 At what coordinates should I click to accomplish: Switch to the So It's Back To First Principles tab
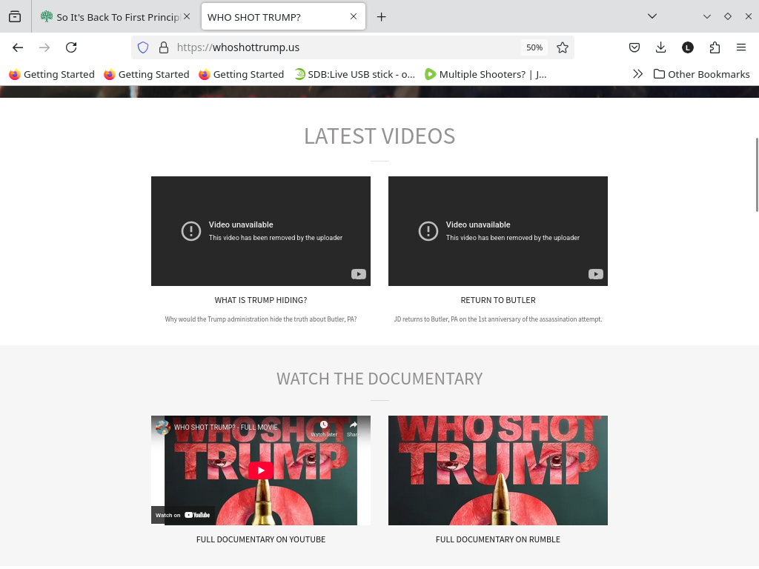coord(111,16)
